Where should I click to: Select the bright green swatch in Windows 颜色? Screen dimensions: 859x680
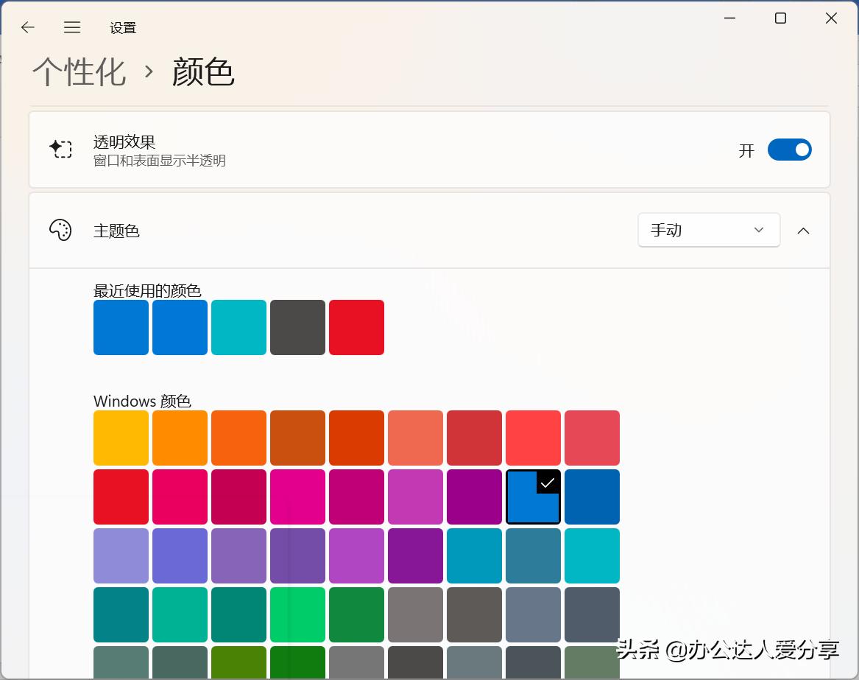(297, 614)
